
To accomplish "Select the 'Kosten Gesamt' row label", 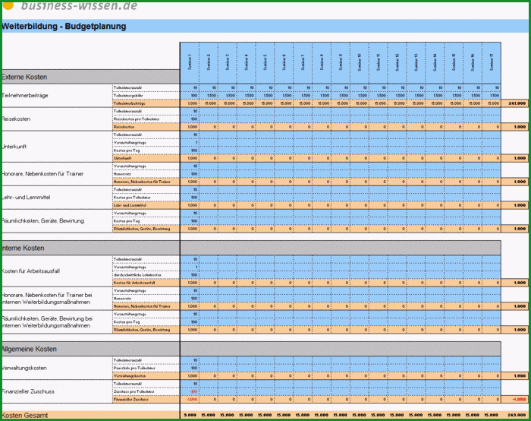I will point(25,415).
